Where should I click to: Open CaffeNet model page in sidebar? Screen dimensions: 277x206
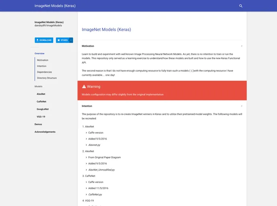[x=41, y=102]
